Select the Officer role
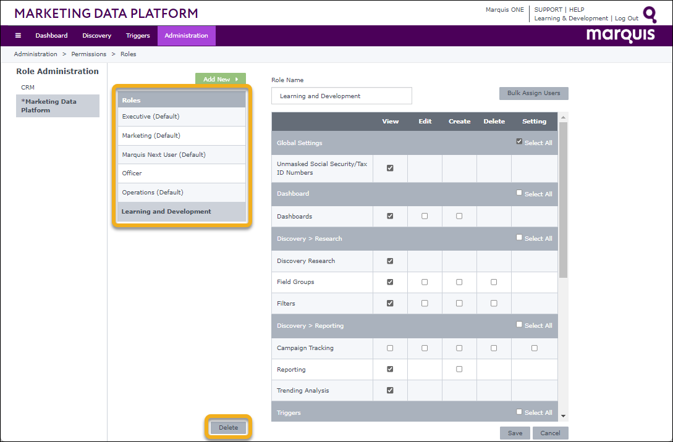This screenshot has height=442, width=673. pos(182,173)
